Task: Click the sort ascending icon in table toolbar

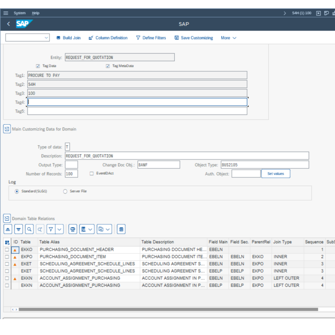Action: click(x=8, y=229)
